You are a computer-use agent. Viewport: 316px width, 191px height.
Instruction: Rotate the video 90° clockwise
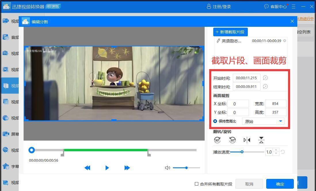pyautogui.click(x=217, y=140)
